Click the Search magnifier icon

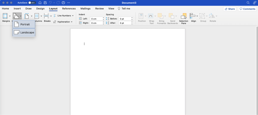click(248, 3)
